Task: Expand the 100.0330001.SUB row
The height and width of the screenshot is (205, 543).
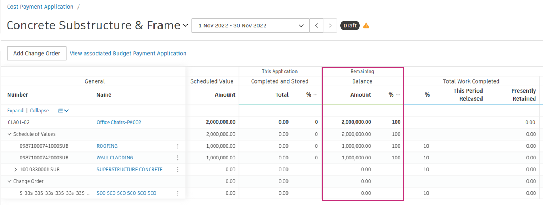Action: tap(16, 170)
